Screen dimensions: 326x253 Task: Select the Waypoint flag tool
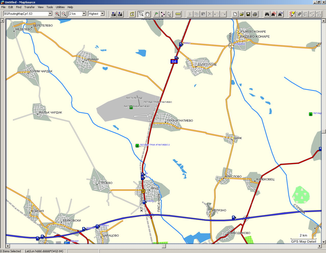156,14
